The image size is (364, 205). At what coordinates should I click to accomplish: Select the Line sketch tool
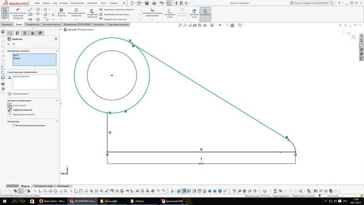[30, 10]
